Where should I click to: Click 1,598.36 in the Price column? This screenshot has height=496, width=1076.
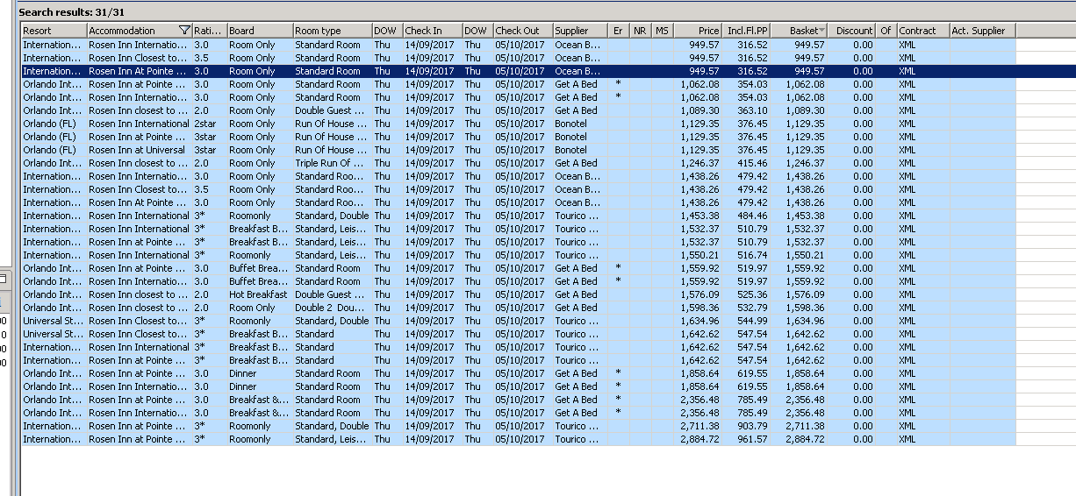pos(699,308)
